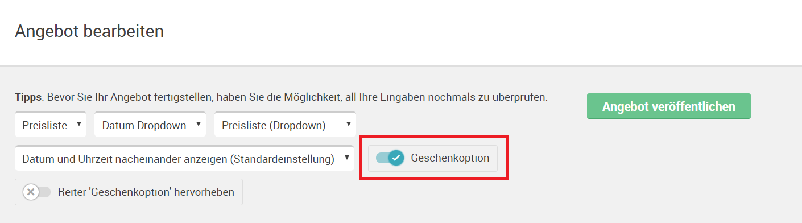Click the Reiter 'Geschenkoption' hervorheben label text
802x223 pixels.
pos(146,192)
